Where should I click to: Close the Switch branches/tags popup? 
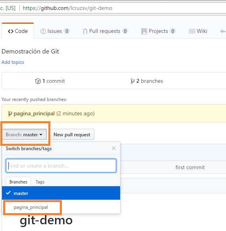click(x=114, y=148)
